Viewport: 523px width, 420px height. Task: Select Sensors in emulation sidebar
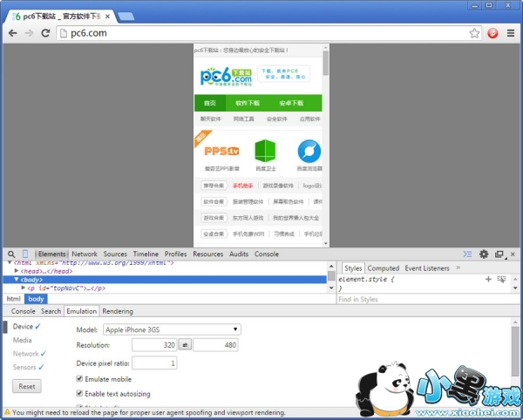click(x=24, y=367)
